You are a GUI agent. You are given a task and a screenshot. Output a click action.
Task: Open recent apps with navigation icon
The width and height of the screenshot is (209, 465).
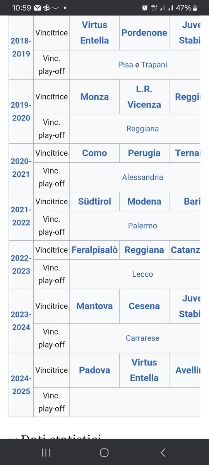tap(46, 452)
